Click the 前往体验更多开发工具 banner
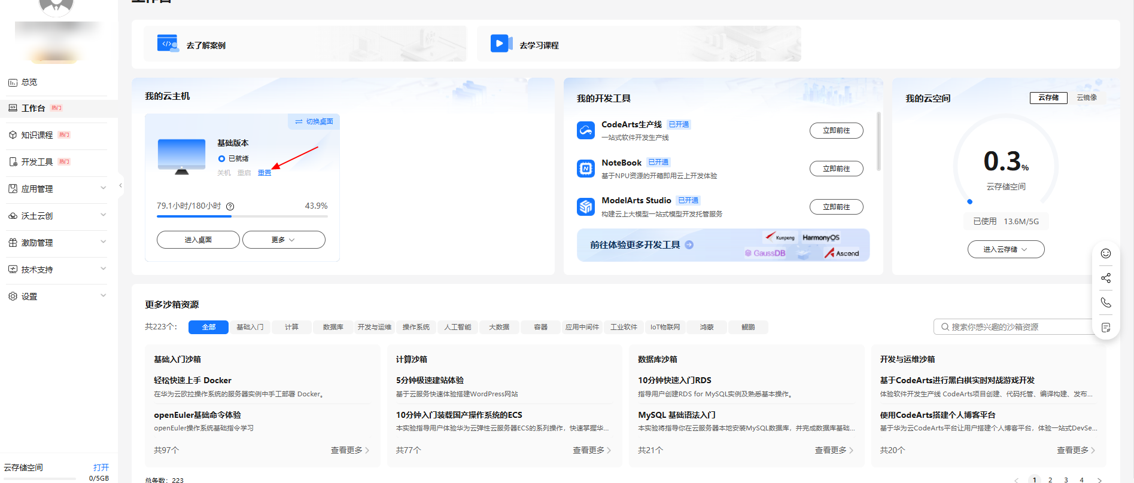 tap(723, 245)
